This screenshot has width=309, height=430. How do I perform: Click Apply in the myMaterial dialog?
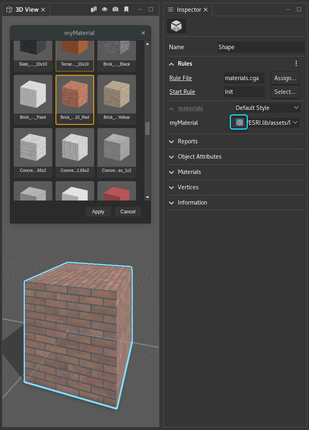[x=98, y=212]
